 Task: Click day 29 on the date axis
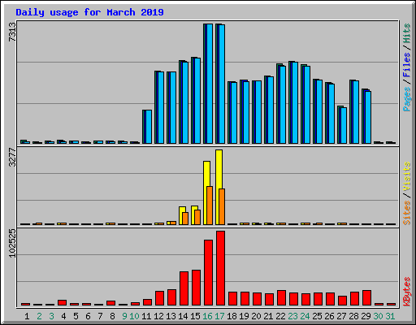pos(366,316)
